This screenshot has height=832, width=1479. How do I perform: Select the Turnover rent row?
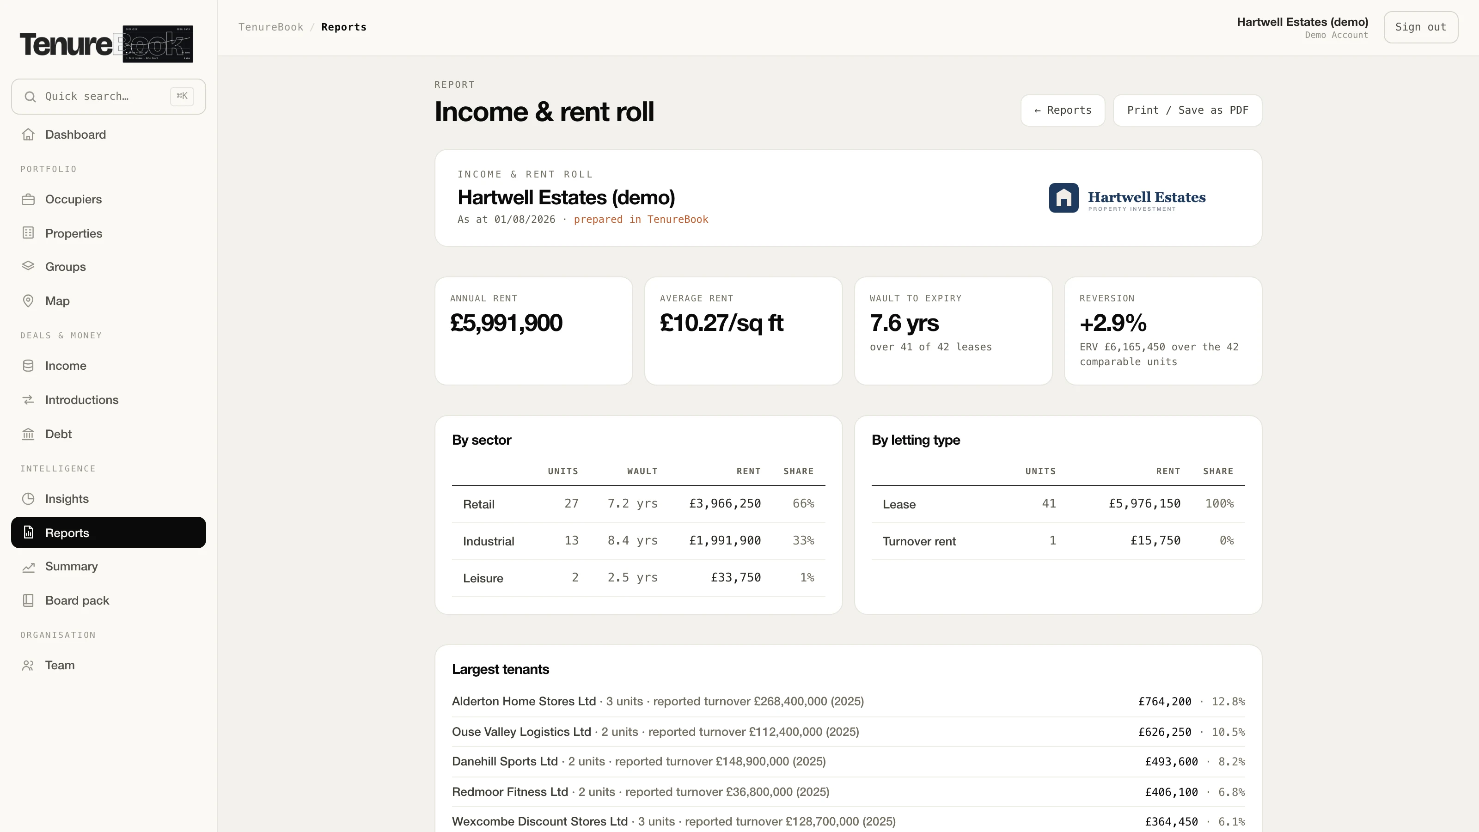coord(1058,541)
